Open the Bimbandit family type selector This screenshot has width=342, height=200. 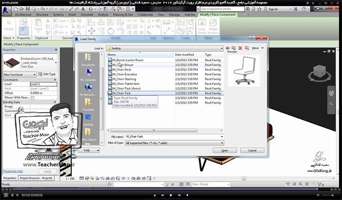click(x=30, y=63)
